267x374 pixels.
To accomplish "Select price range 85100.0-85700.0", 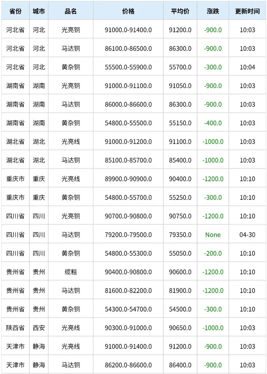I will tap(128, 160).
